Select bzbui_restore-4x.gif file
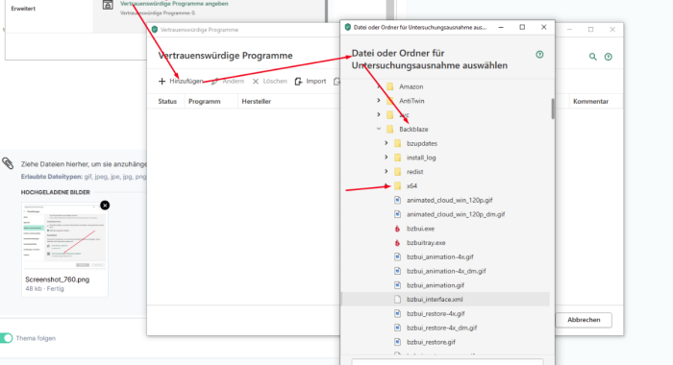673x365 pixels. click(436, 313)
